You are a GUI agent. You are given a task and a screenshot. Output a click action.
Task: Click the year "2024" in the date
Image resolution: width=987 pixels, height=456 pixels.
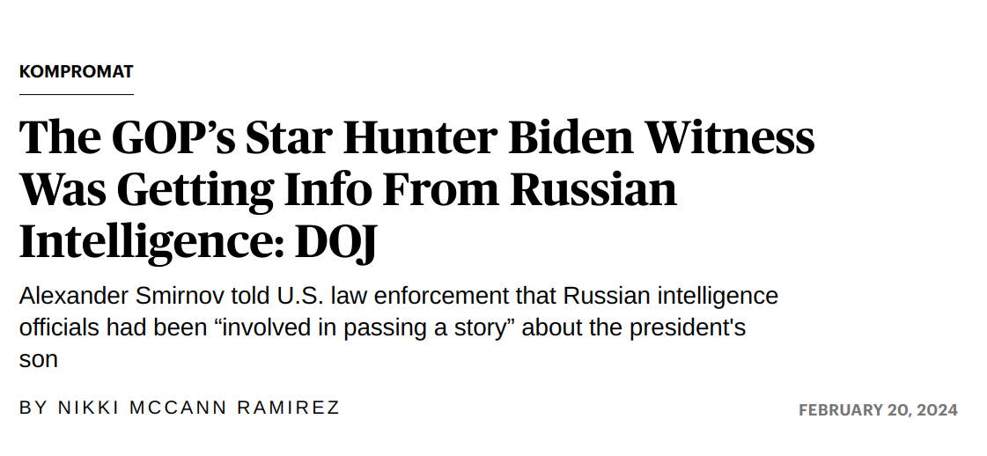[938, 410]
